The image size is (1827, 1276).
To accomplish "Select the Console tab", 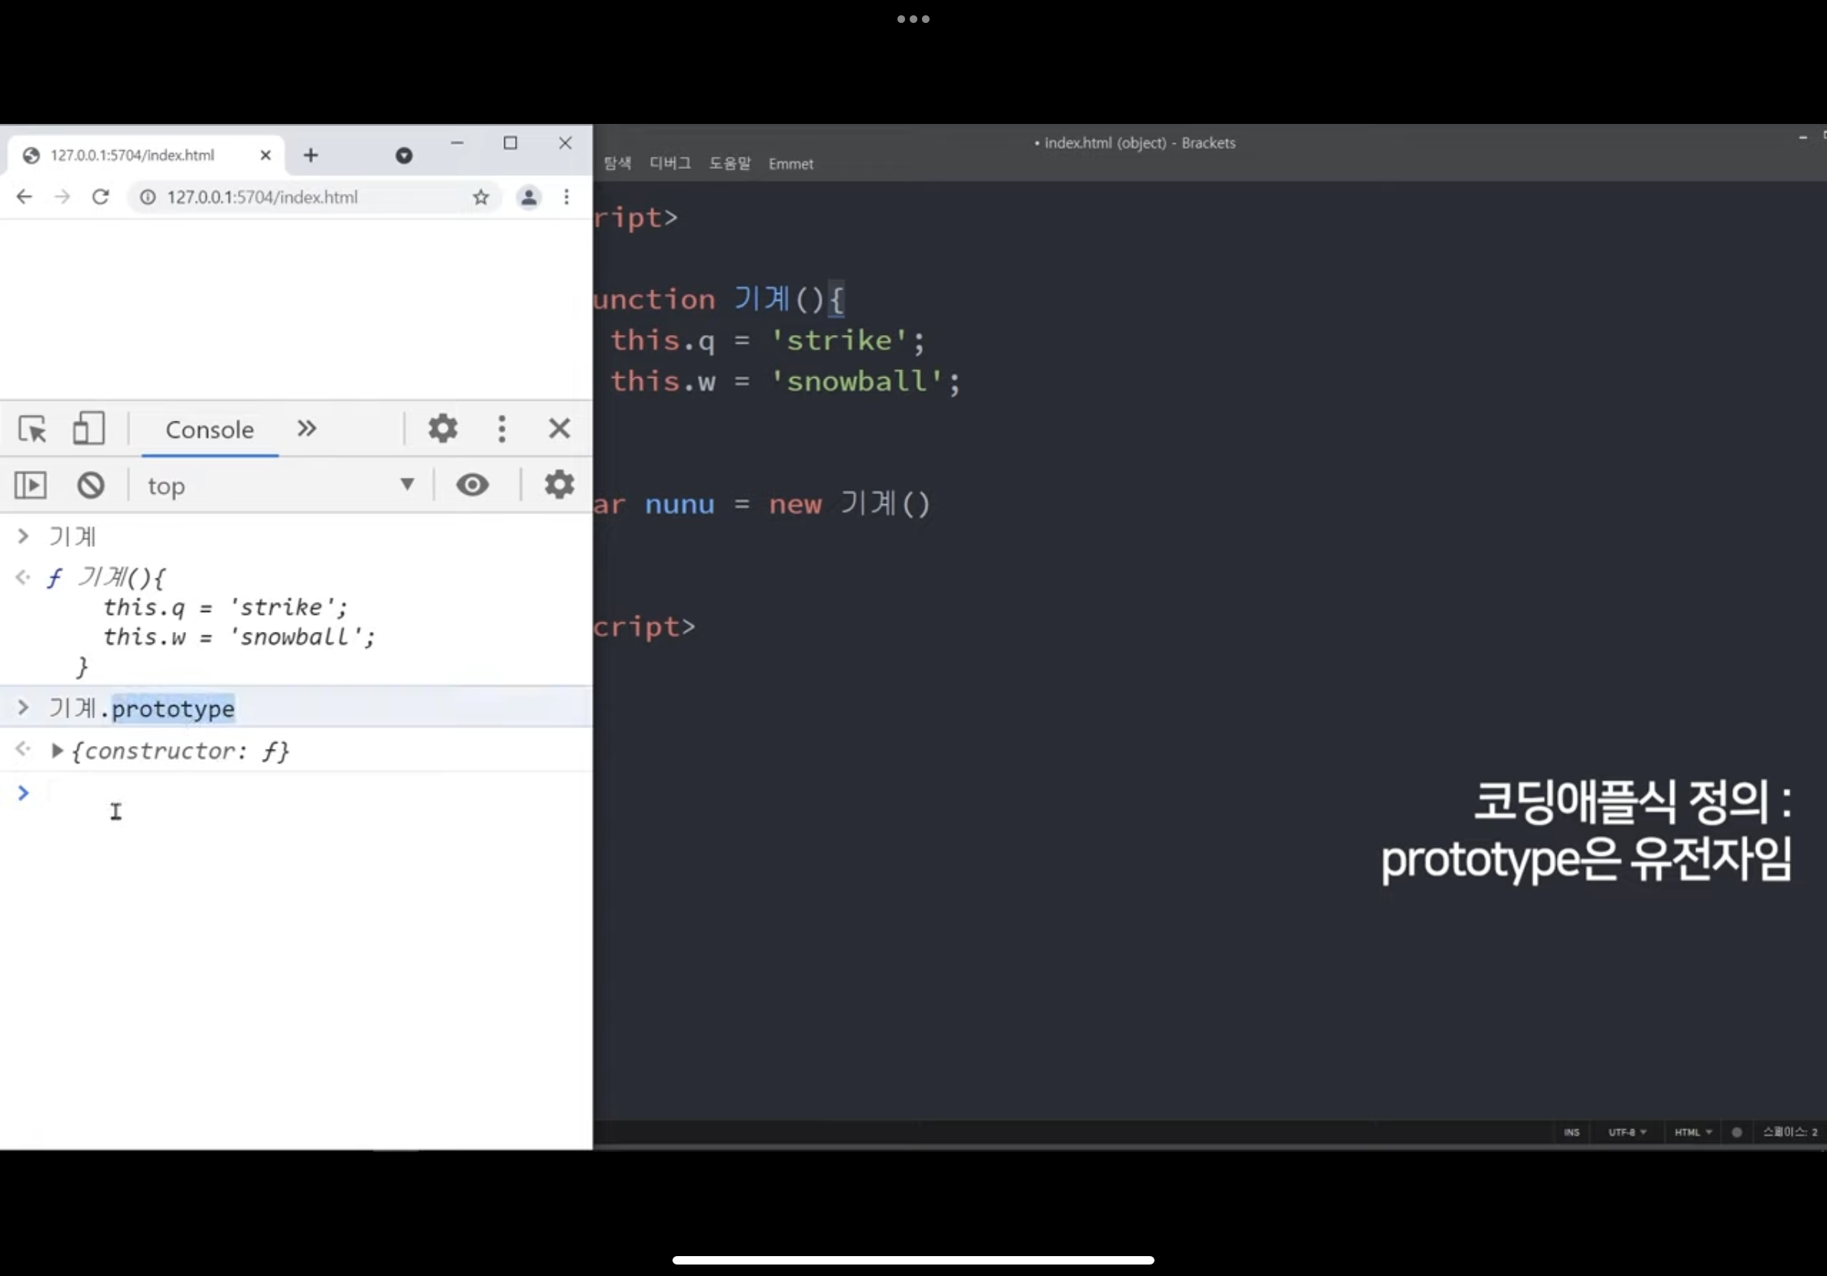I will click(x=210, y=430).
